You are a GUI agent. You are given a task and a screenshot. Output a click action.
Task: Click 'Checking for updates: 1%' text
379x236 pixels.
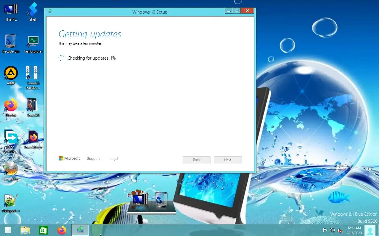click(91, 58)
